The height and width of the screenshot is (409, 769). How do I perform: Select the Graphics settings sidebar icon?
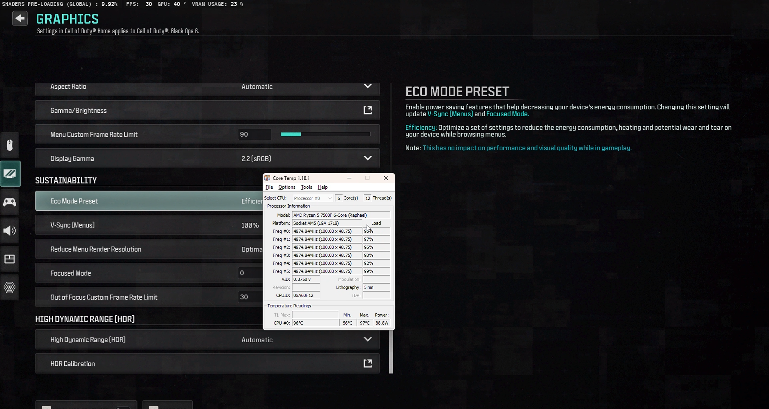[10, 173]
